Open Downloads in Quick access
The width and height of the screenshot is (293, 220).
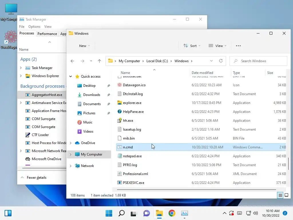point(92,95)
